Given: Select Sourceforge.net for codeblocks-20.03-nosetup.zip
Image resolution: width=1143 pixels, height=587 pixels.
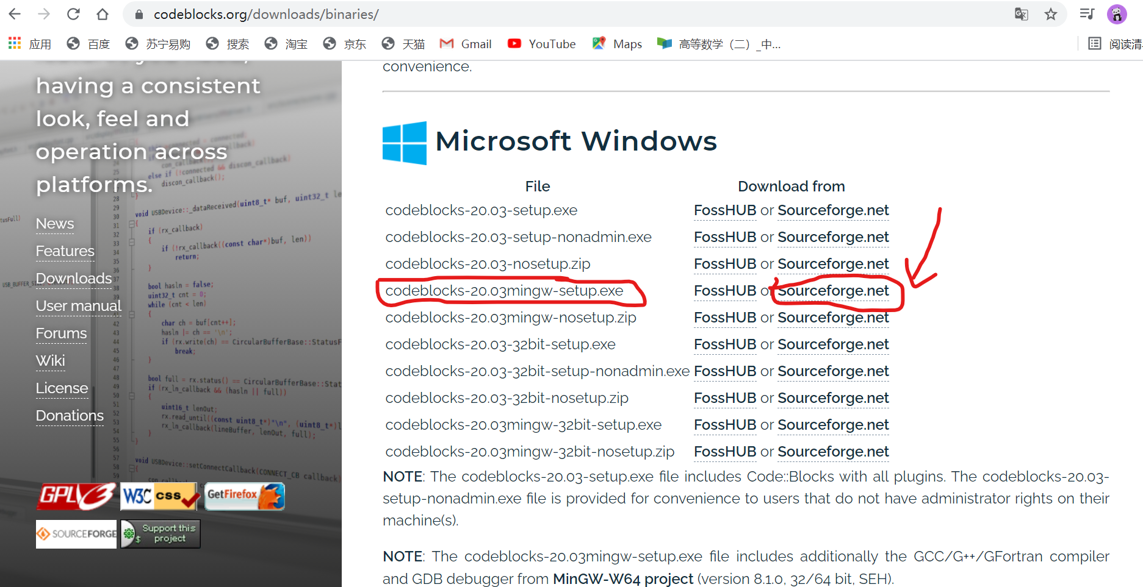Looking at the screenshot, I should click(x=833, y=264).
